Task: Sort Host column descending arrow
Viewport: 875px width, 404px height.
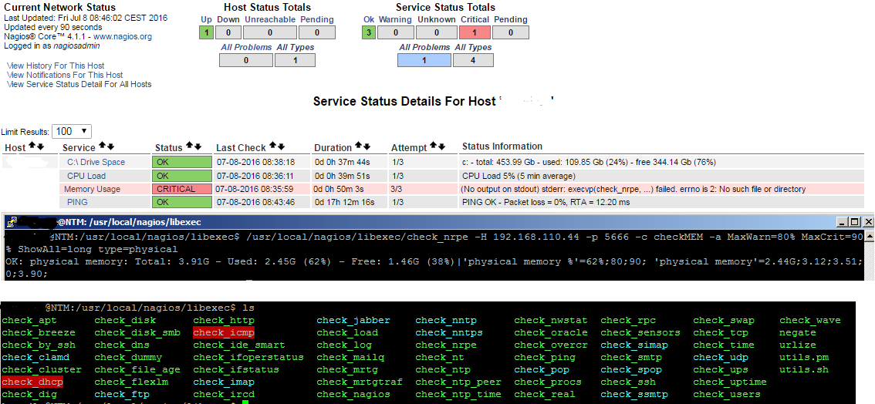Action: (41, 146)
